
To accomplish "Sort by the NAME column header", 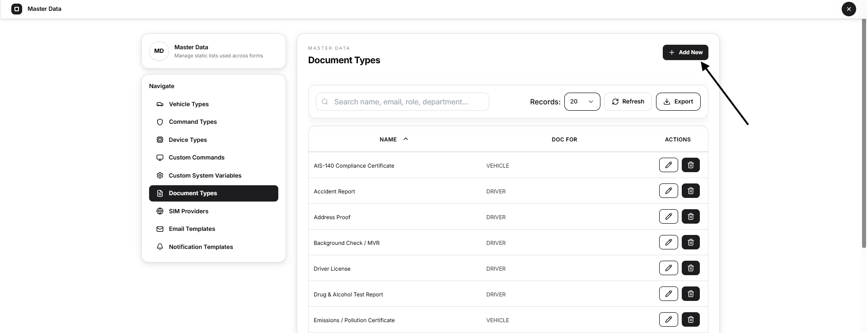I will (x=394, y=140).
